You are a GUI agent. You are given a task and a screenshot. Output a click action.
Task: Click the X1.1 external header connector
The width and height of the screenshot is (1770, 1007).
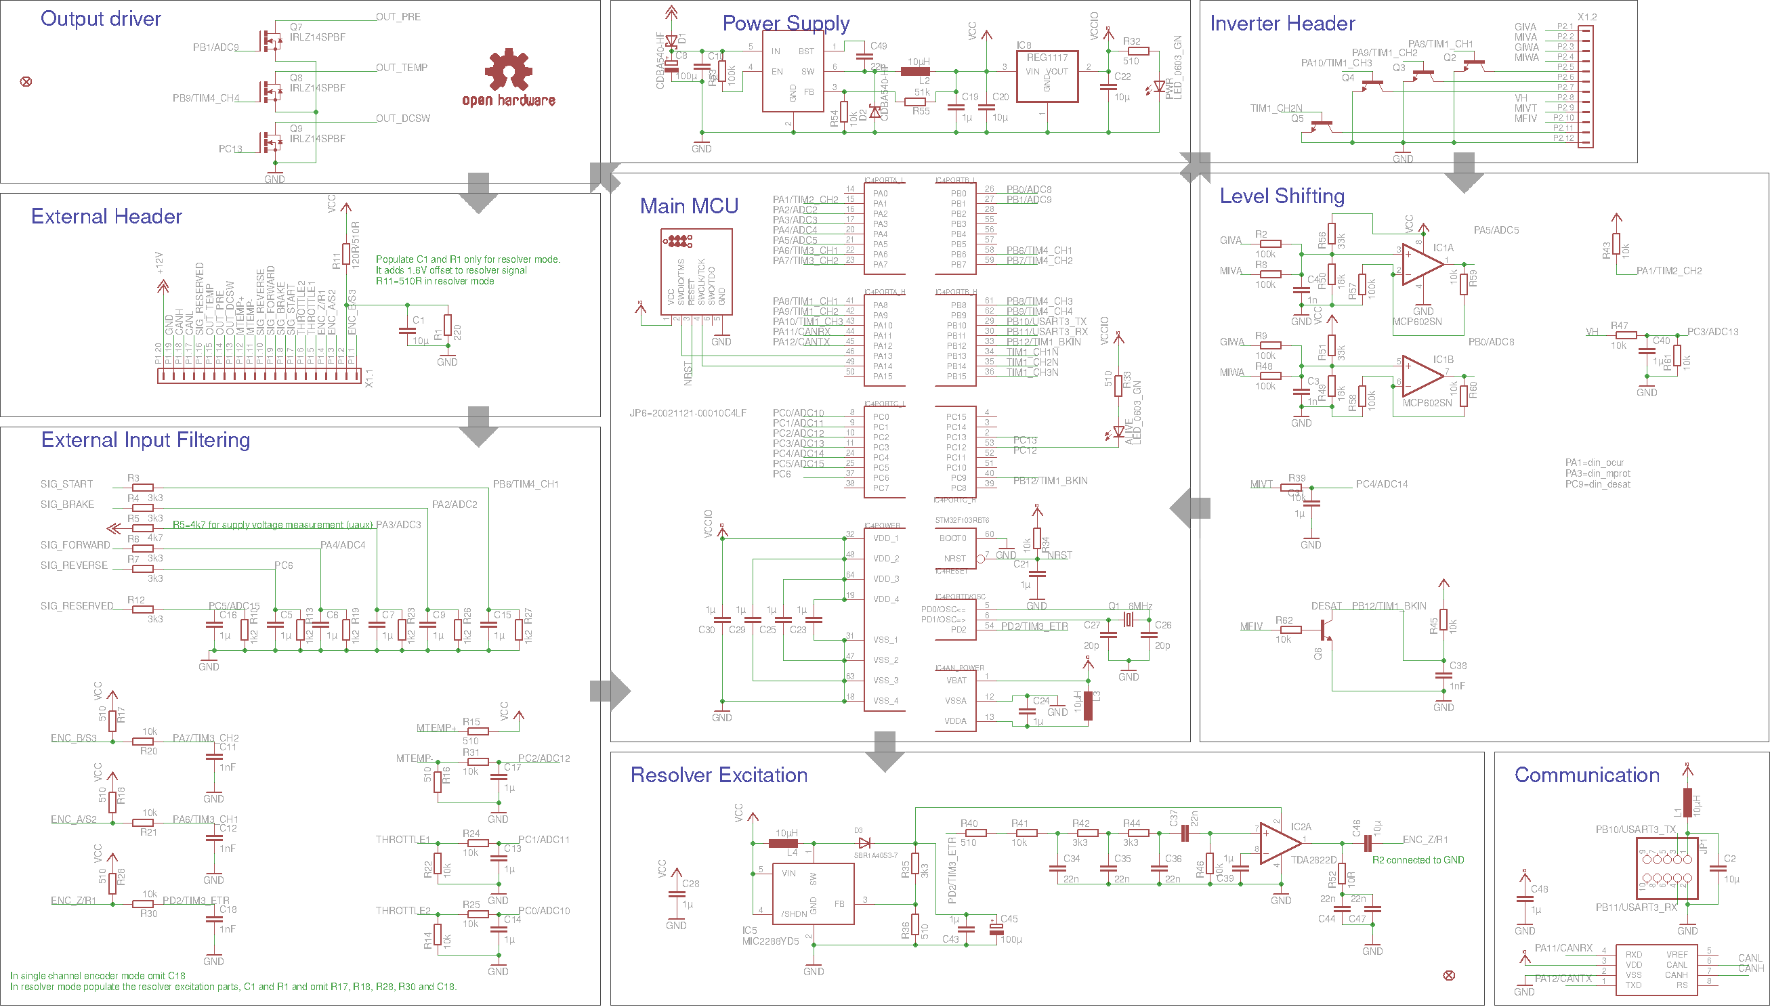(x=259, y=377)
